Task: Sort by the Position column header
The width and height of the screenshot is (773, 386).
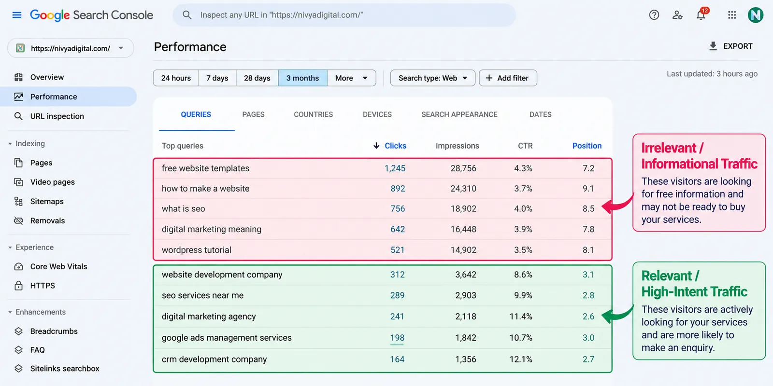Action: [x=587, y=146]
